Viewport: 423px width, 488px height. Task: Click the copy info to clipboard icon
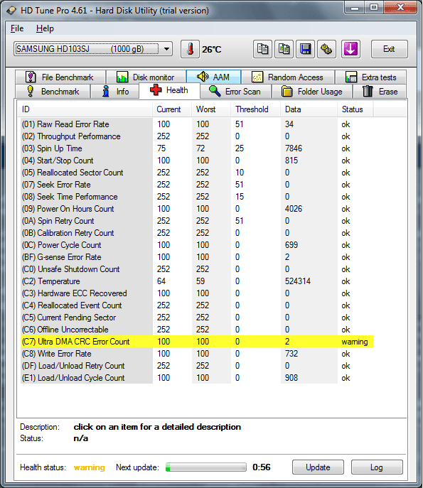[x=262, y=49]
